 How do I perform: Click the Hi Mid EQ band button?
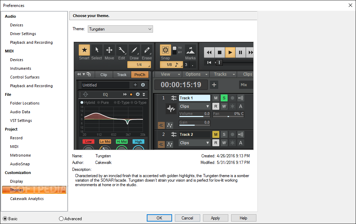click(122, 142)
